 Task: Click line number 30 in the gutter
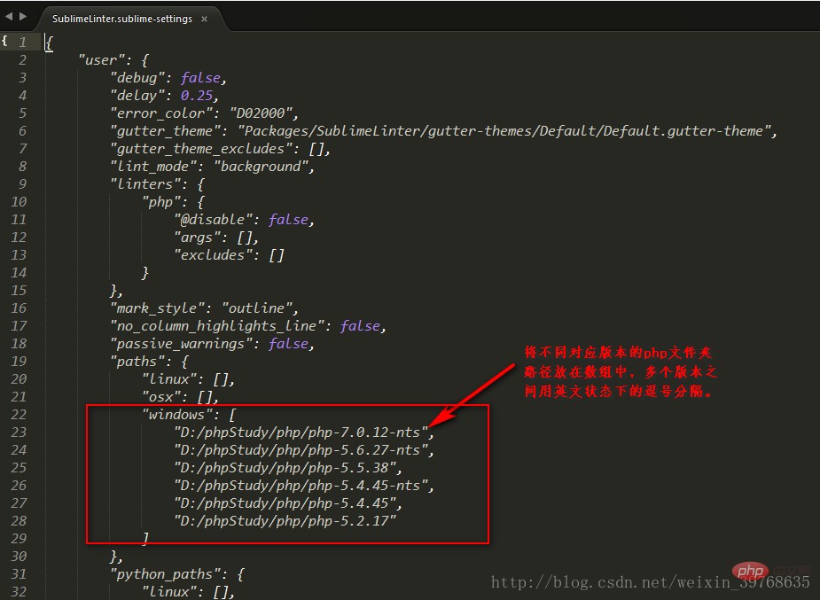click(19, 557)
